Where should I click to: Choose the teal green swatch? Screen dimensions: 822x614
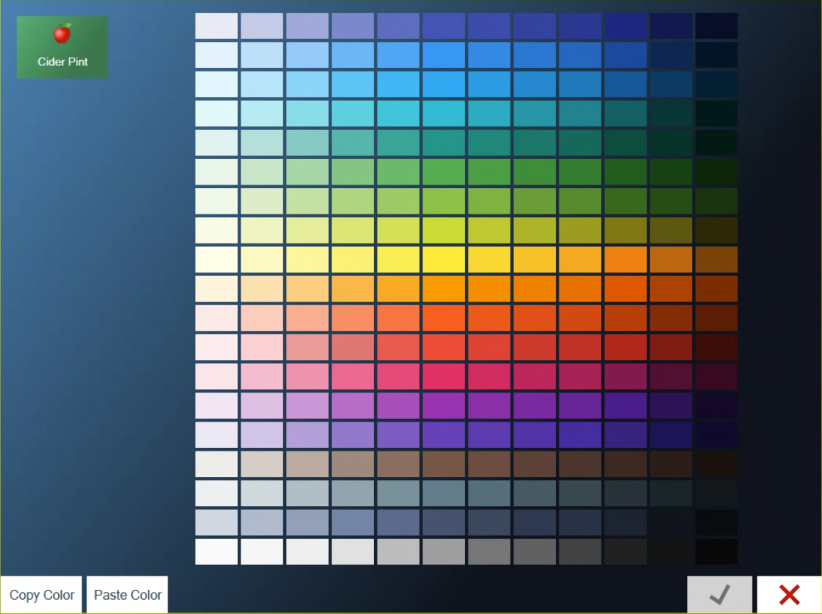[444, 143]
